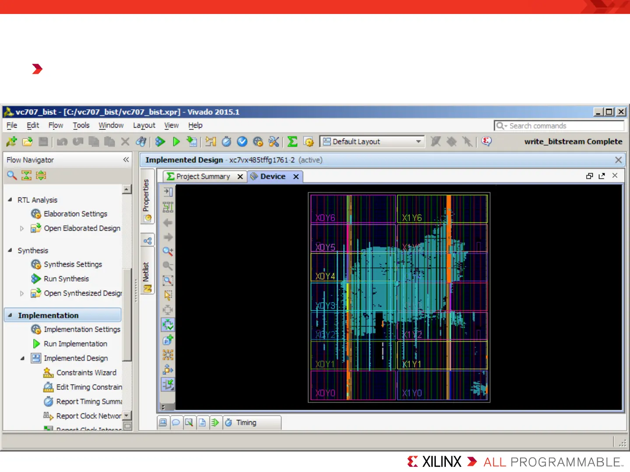Click Run Synthesis icon in main toolbar
This screenshot has height=472, width=630.
[160, 141]
